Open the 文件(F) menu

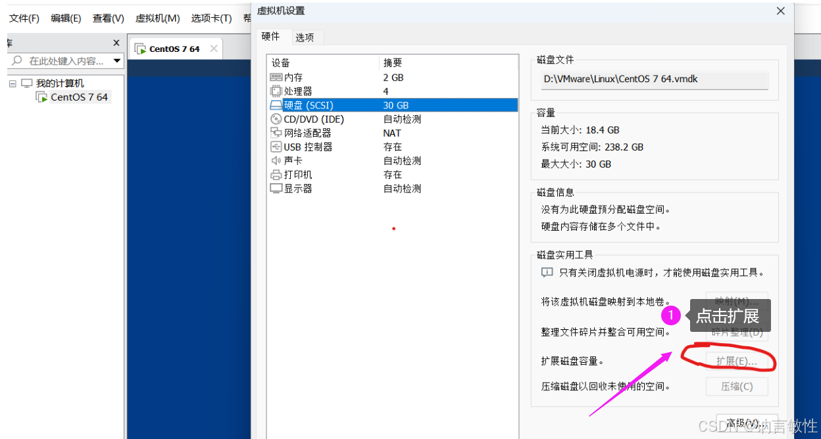24,18
